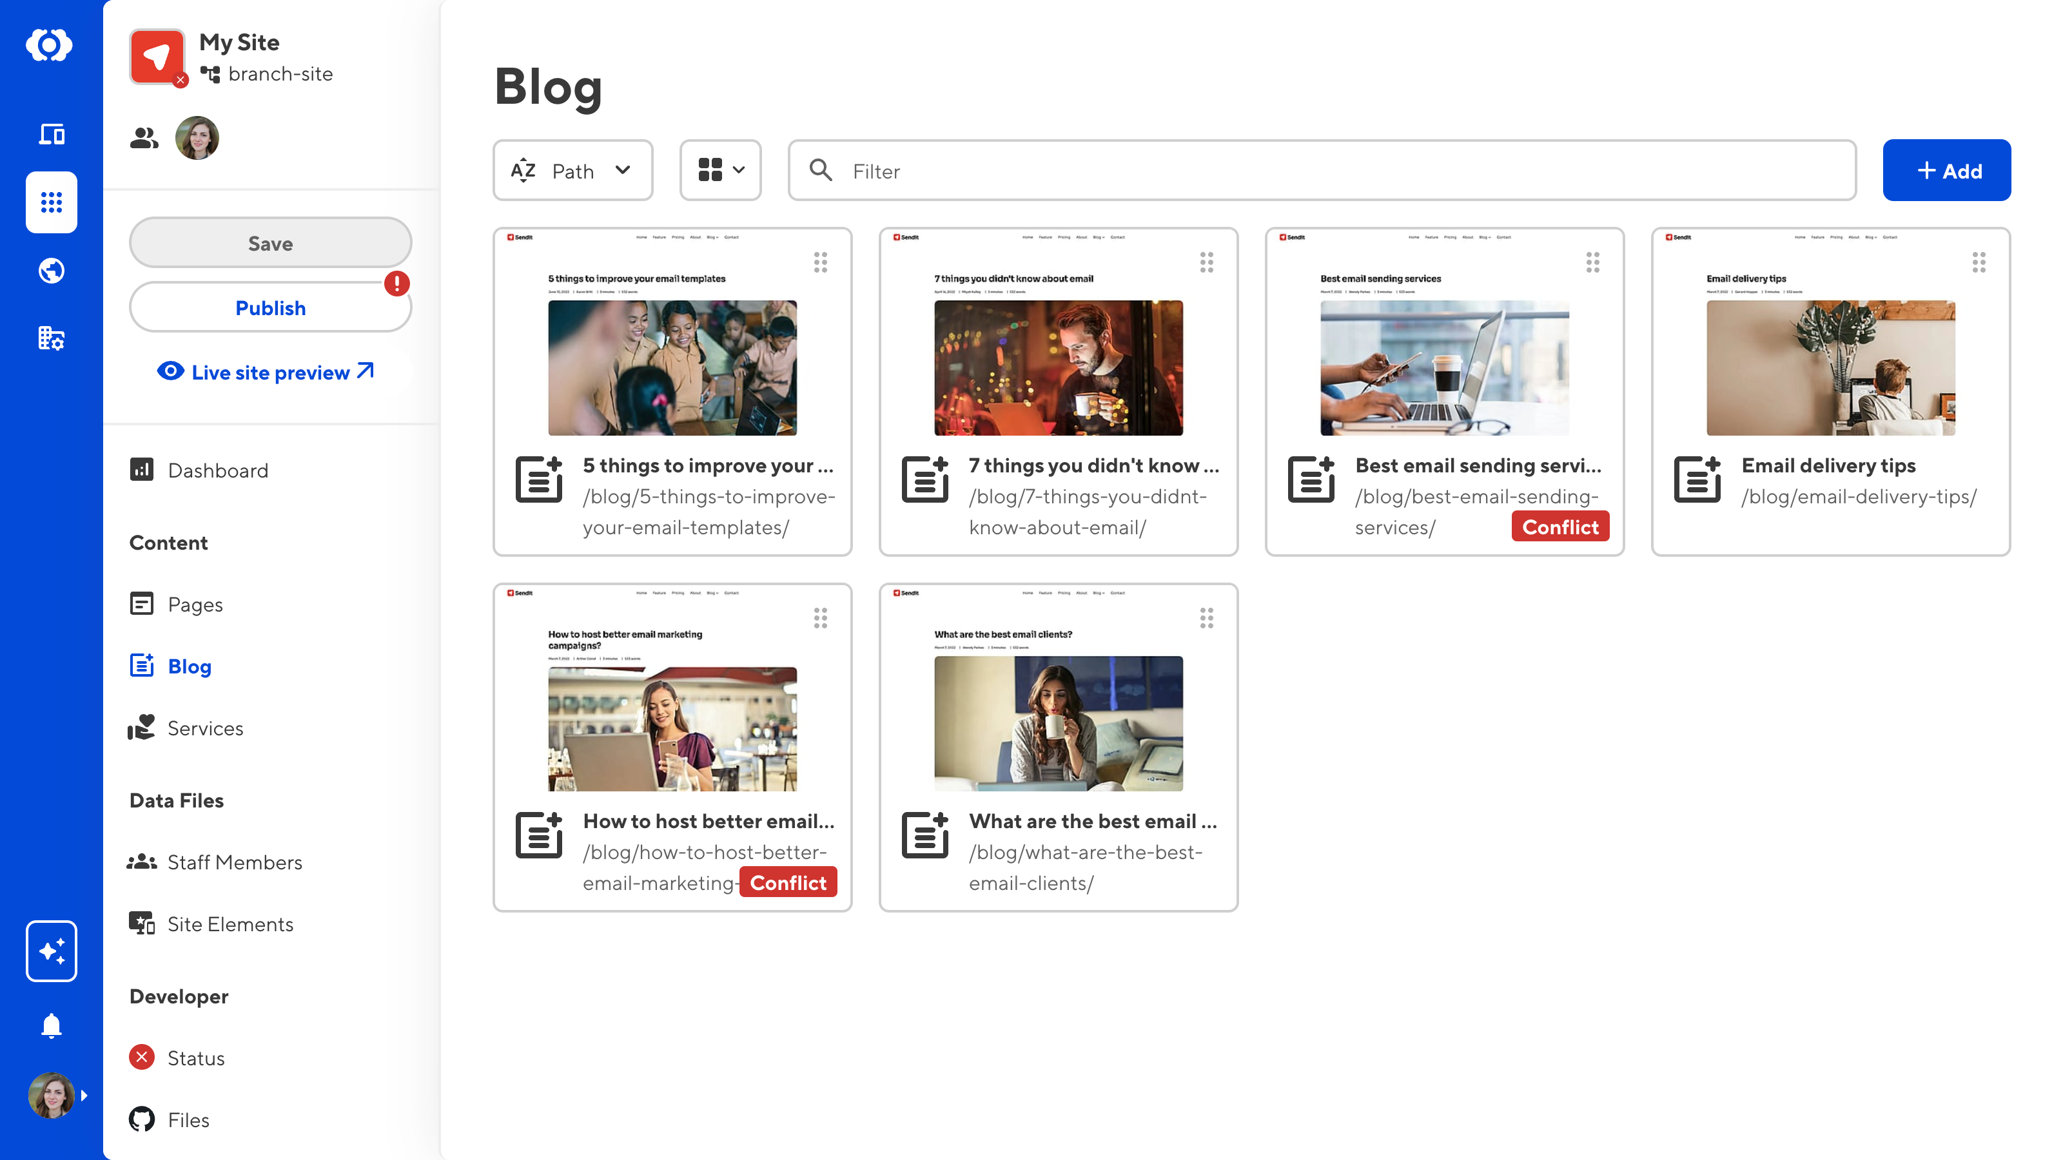Click the Conflict badge on Best email sending services
Viewport: 2063px width, 1160px height.
point(1559,527)
